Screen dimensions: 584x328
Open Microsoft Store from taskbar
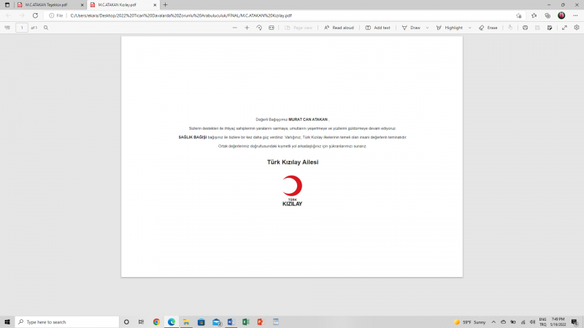[x=201, y=322]
